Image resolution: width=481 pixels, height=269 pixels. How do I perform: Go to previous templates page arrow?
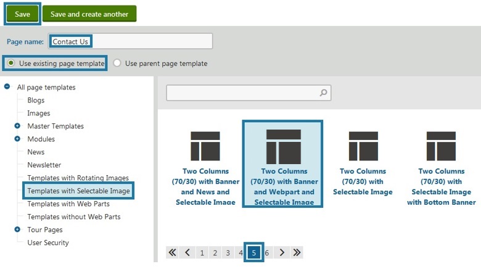[x=187, y=252]
